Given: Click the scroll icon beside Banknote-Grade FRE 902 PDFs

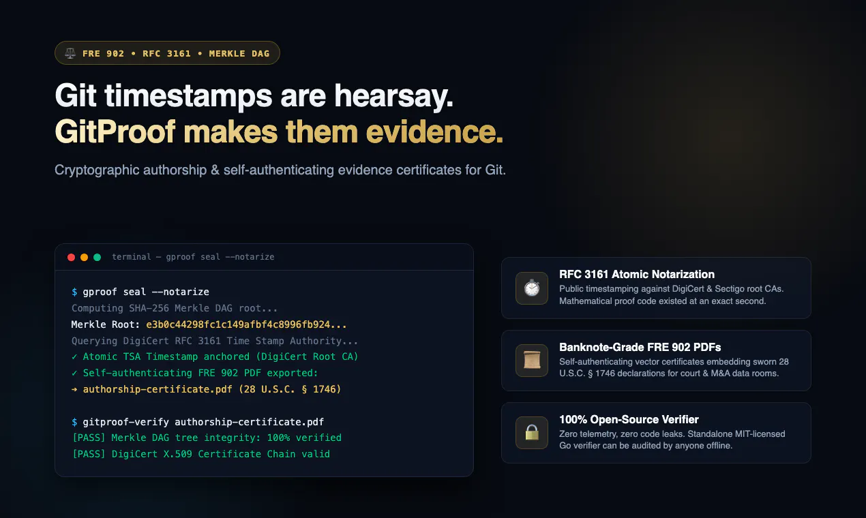Looking at the screenshot, I should [x=532, y=361].
